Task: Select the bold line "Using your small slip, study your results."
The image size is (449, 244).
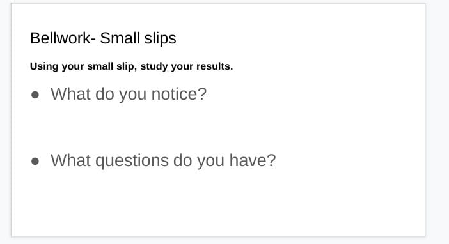Action: pos(131,66)
